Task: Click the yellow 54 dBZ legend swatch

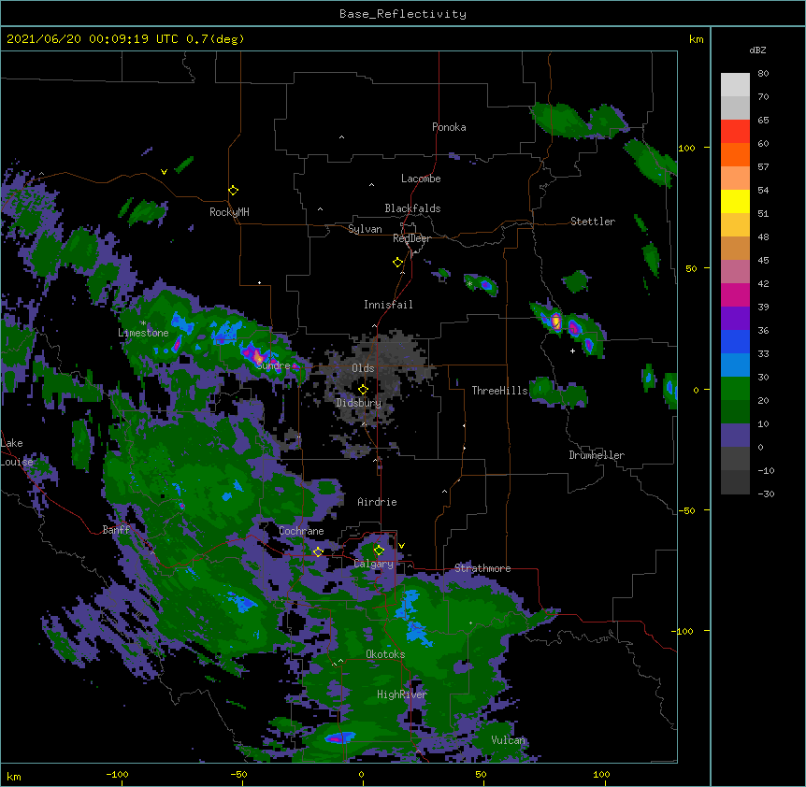Action: click(735, 201)
